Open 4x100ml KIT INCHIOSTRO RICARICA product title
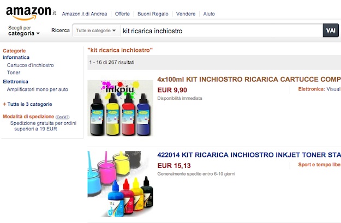 coord(249,80)
